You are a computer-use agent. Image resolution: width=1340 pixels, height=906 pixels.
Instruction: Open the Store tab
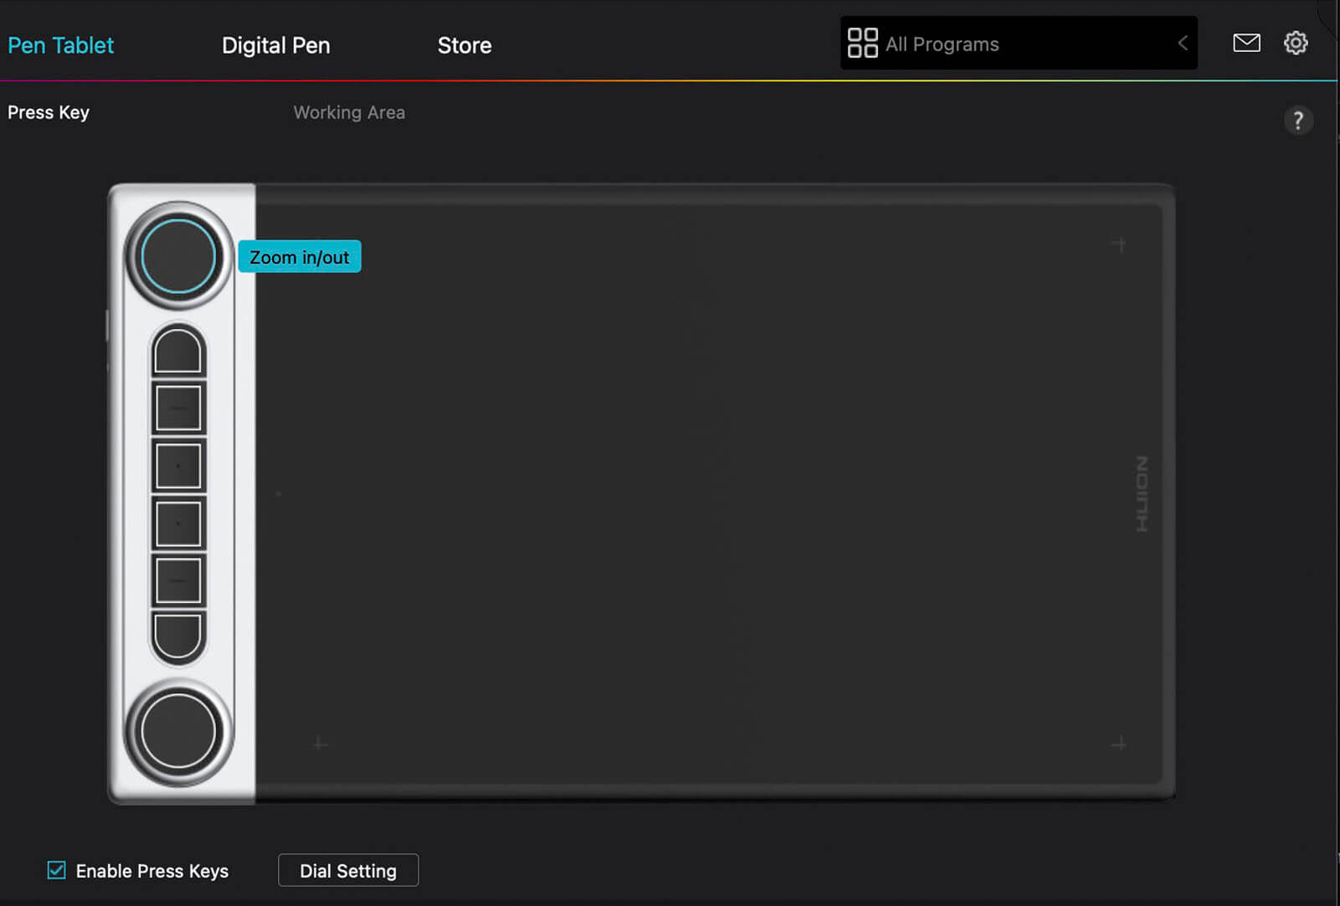(x=464, y=45)
